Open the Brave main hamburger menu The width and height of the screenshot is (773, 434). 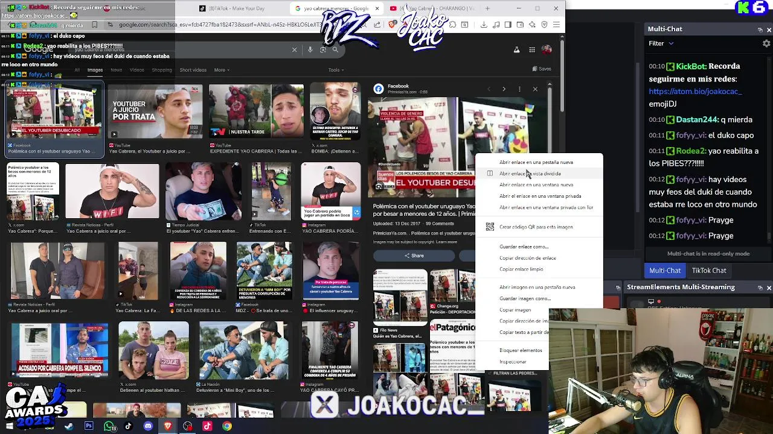pos(556,25)
